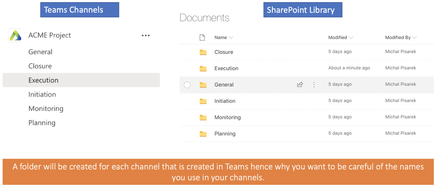Click the Closure folder icon
Screen dimensions: 436x187
203,52
